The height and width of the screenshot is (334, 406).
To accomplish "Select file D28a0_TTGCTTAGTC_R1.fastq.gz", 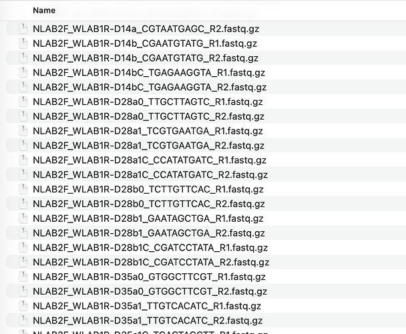I will (x=148, y=102).
